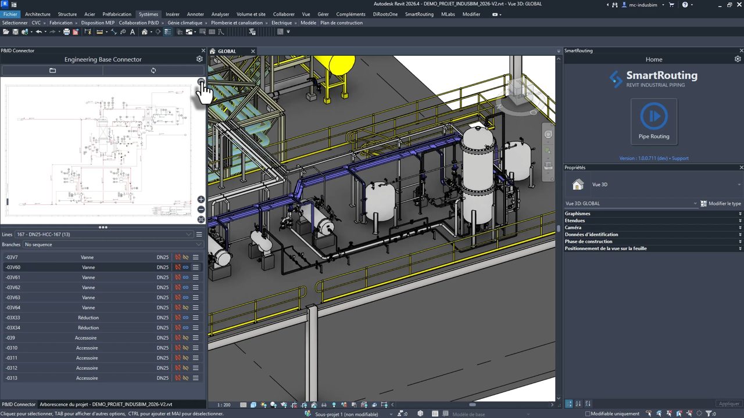Image resolution: width=744 pixels, height=418 pixels.
Task: Open the Lines dropdown 167 - DN25-HCC-167
Action: tap(104, 235)
